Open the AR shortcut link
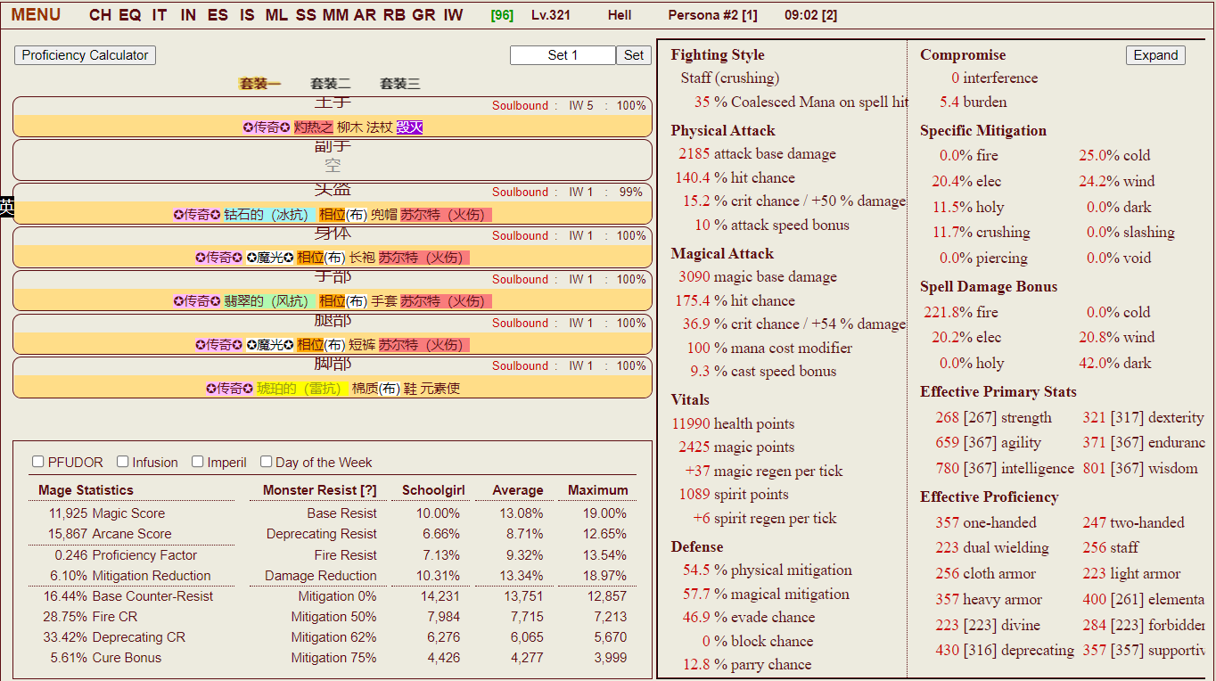 tap(365, 15)
